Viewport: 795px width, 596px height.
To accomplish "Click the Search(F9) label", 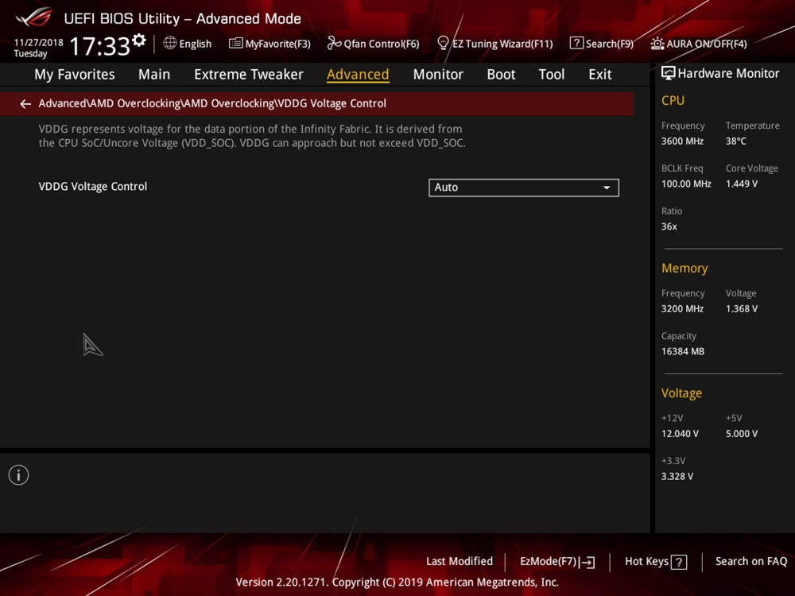I will pos(610,44).
